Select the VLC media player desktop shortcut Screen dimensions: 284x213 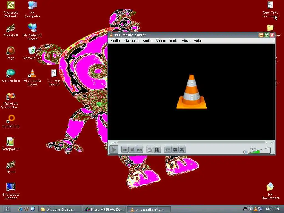[32, 78]
